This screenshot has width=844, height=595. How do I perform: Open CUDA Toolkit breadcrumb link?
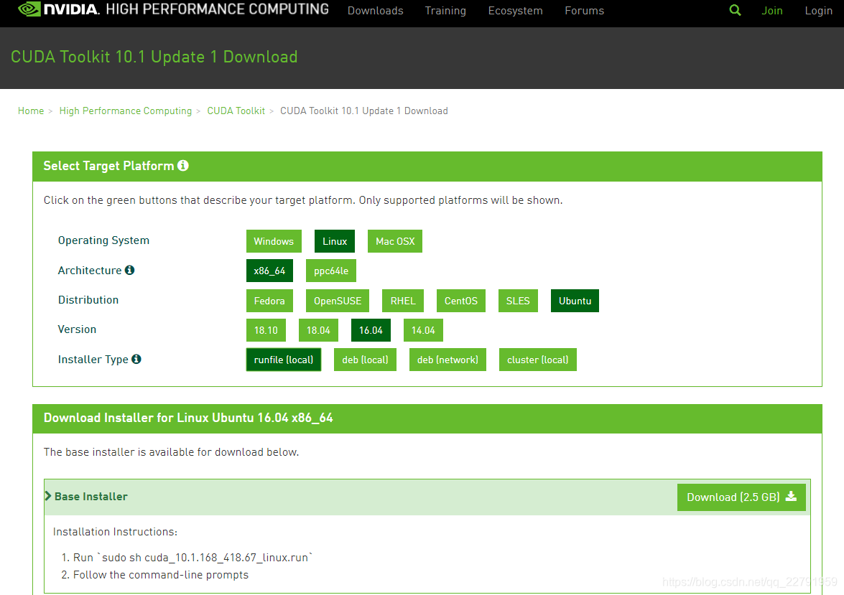[236, 111]
